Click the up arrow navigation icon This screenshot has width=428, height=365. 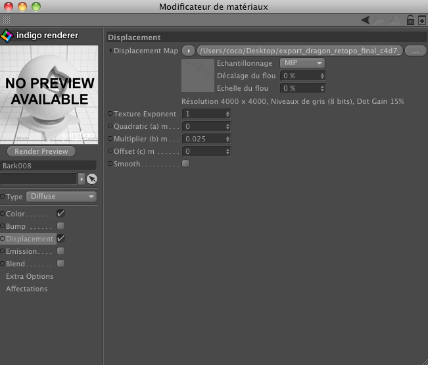coord(394,20)
